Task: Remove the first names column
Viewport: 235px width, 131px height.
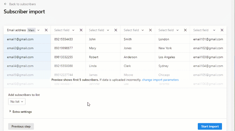Action: pos(116,30)
